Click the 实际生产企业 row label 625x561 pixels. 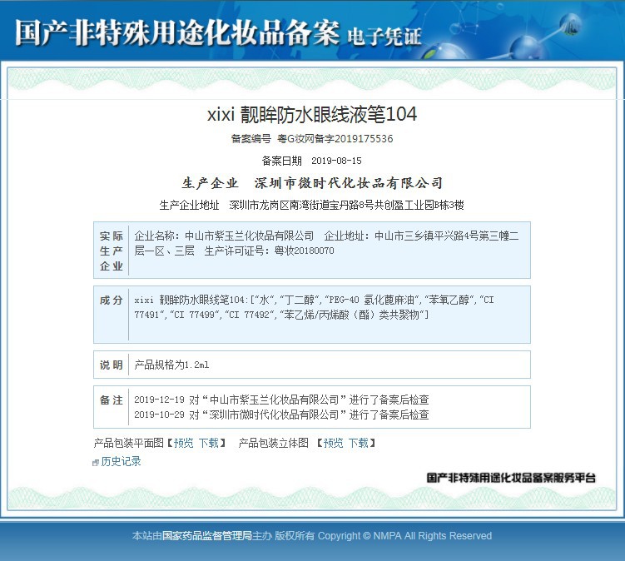112,251
